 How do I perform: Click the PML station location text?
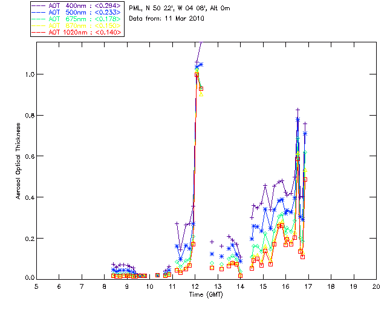tap(180, 8)
